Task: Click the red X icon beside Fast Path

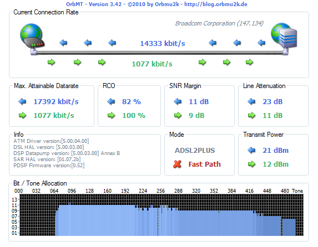Action: click(x=177, y=164)
